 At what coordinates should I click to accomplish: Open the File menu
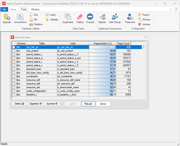pos(4,9)
